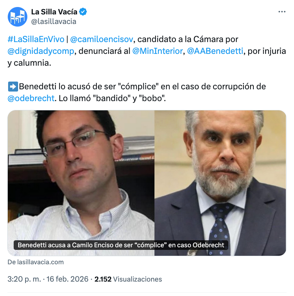This screenshot has width=294, height=296.
Task: Open left photo of man with glasses
Action: (81, 183)
